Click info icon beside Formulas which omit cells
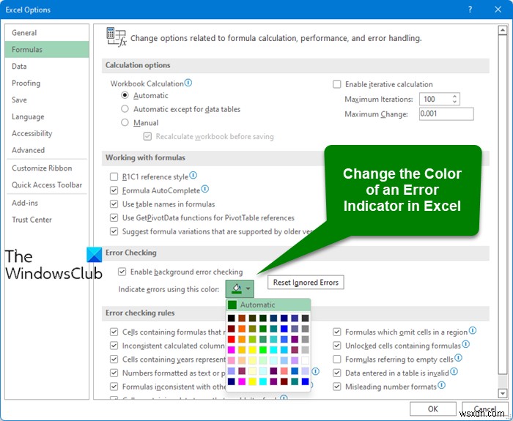Screen dimensions: 513x421 tap(473, 330)
